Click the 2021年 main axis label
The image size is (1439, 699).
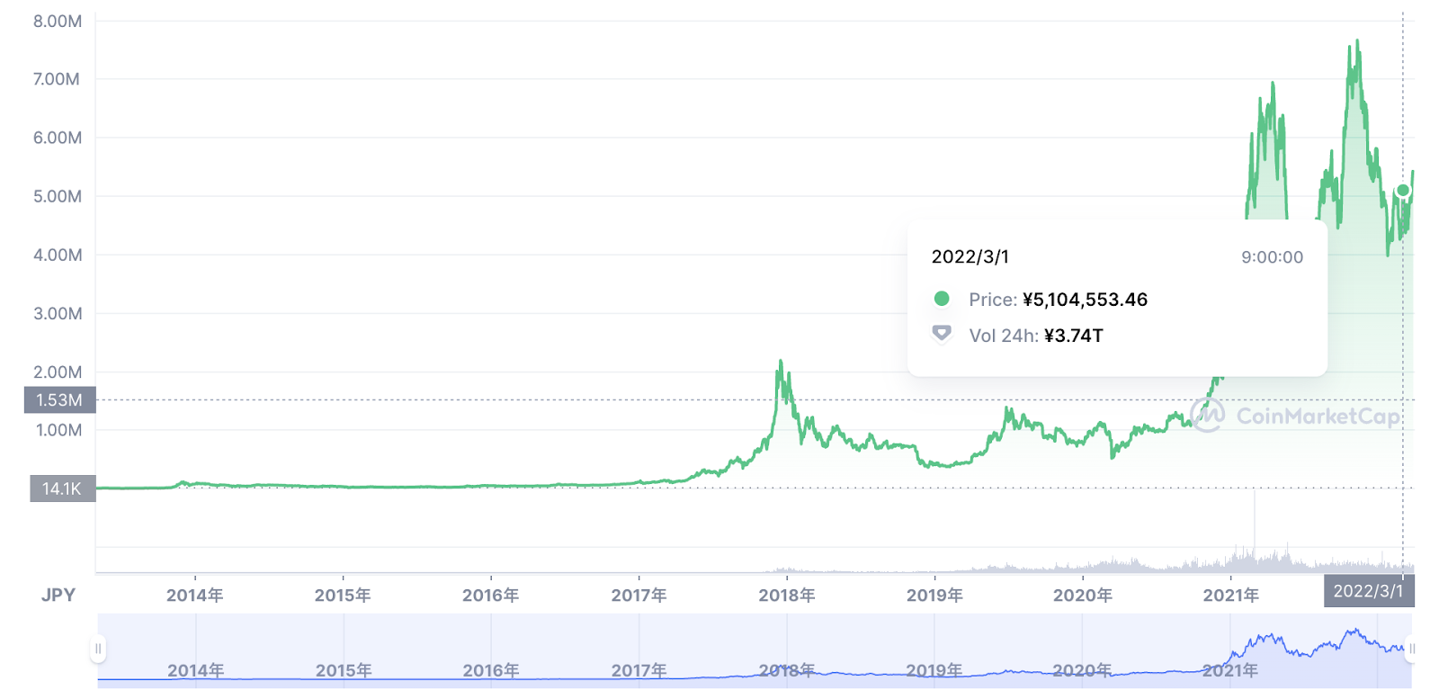(1230, 595)
